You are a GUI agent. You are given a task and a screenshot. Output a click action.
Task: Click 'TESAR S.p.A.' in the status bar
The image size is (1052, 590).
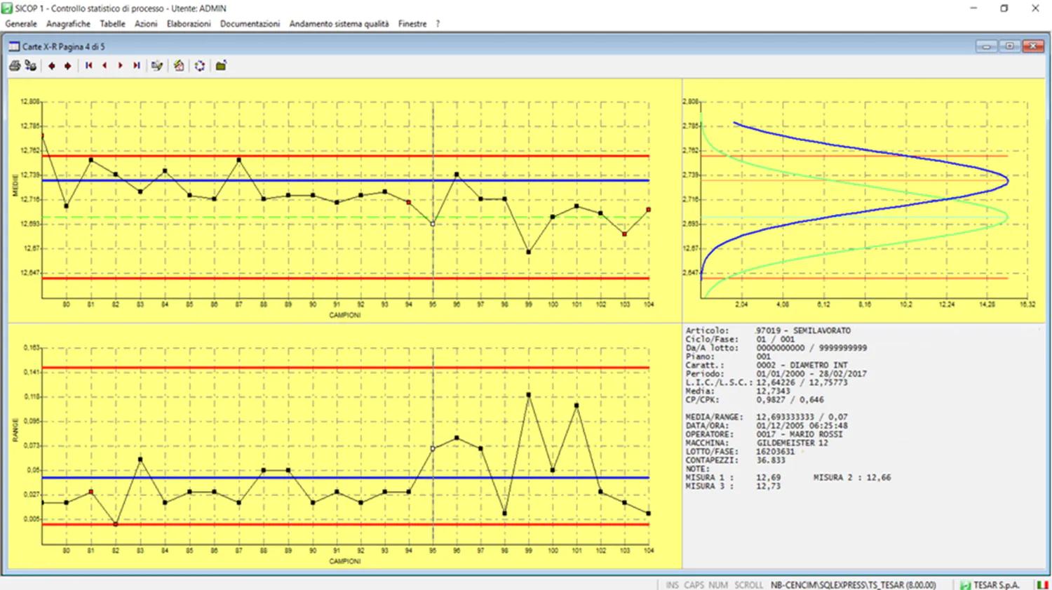(x=997, y=585)
